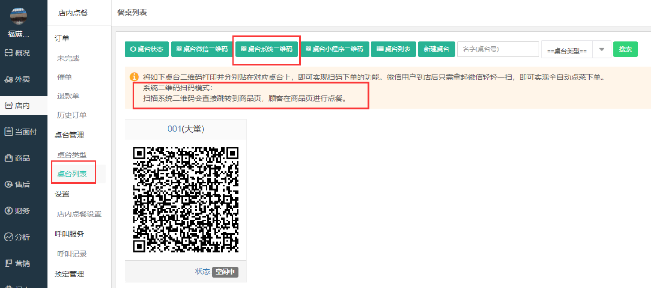Click the 空闲中 status badge
Viewport: 651px width, 288px height.
[x=225, y=272]
